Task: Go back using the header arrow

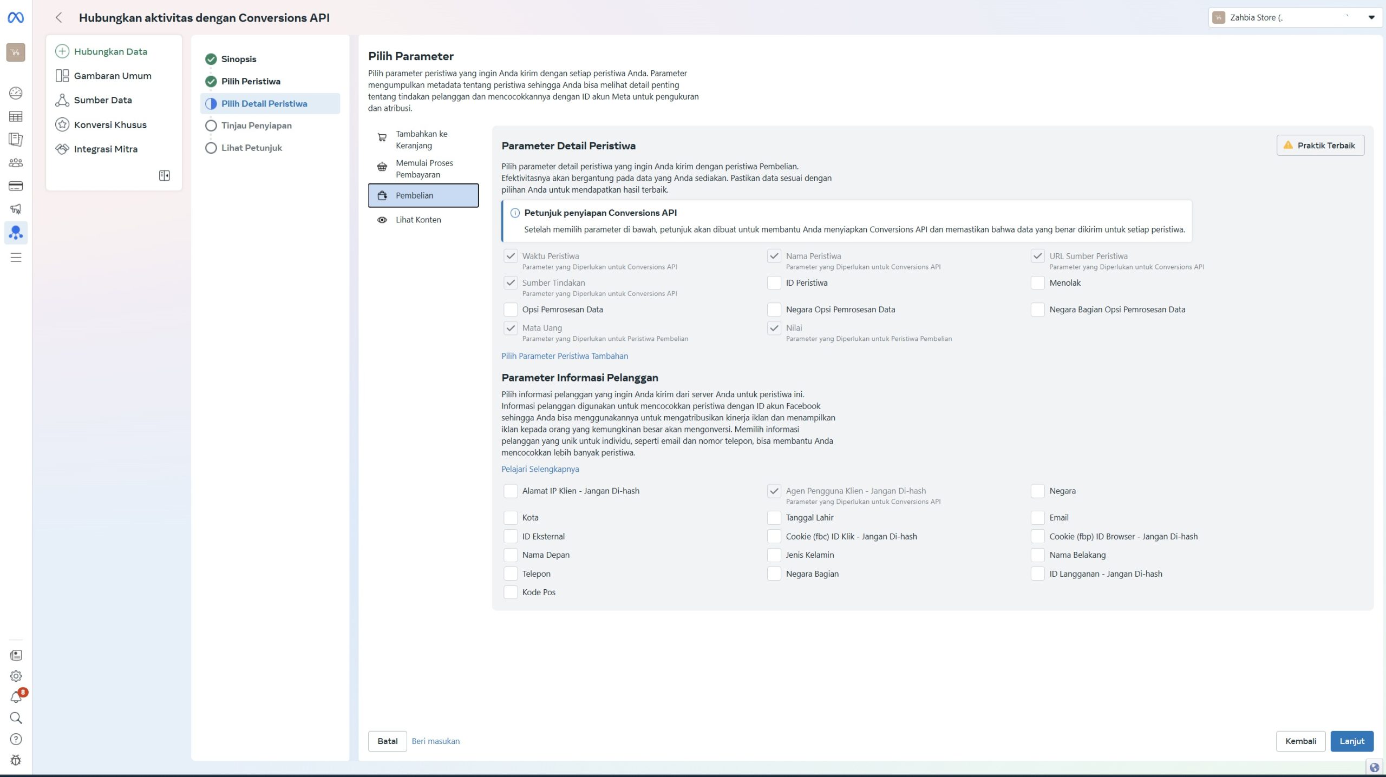Action: (59, 18)
